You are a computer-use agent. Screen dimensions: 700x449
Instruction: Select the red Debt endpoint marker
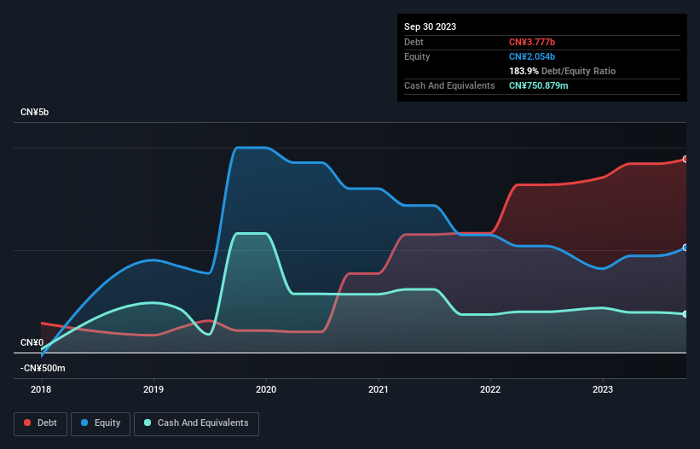tap(686, 159)
